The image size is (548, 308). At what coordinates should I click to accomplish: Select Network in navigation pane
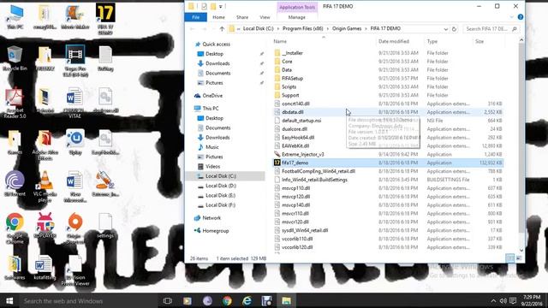point(211,218)
